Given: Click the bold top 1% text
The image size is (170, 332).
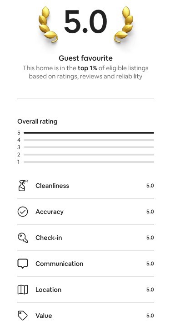Looking at the screenshot, I should [87, 68].
